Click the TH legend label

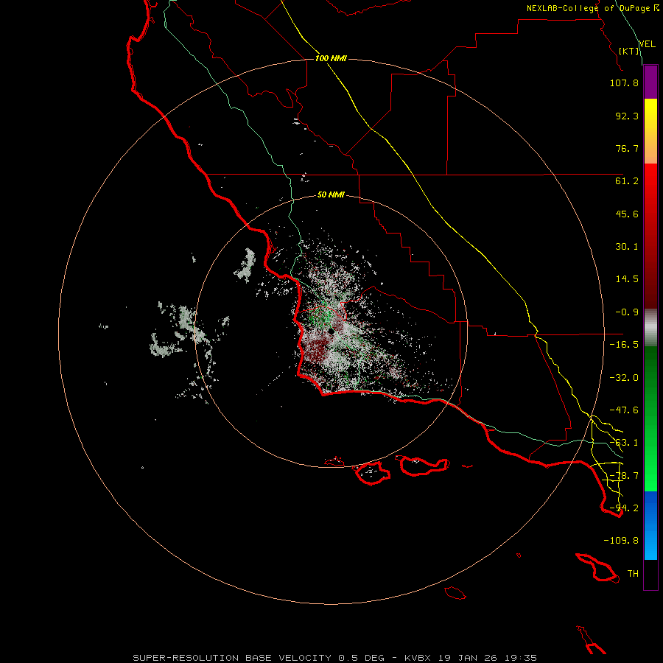tap(633, 574)
